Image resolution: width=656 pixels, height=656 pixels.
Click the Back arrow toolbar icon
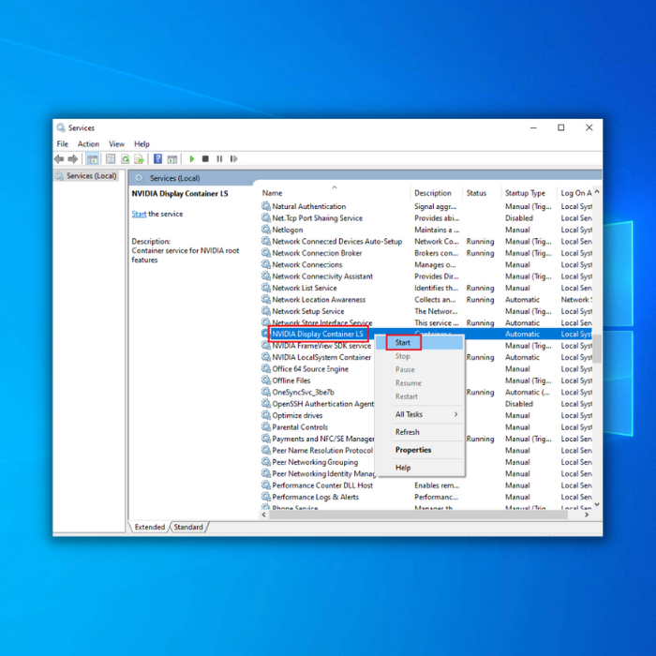[59, 159]
